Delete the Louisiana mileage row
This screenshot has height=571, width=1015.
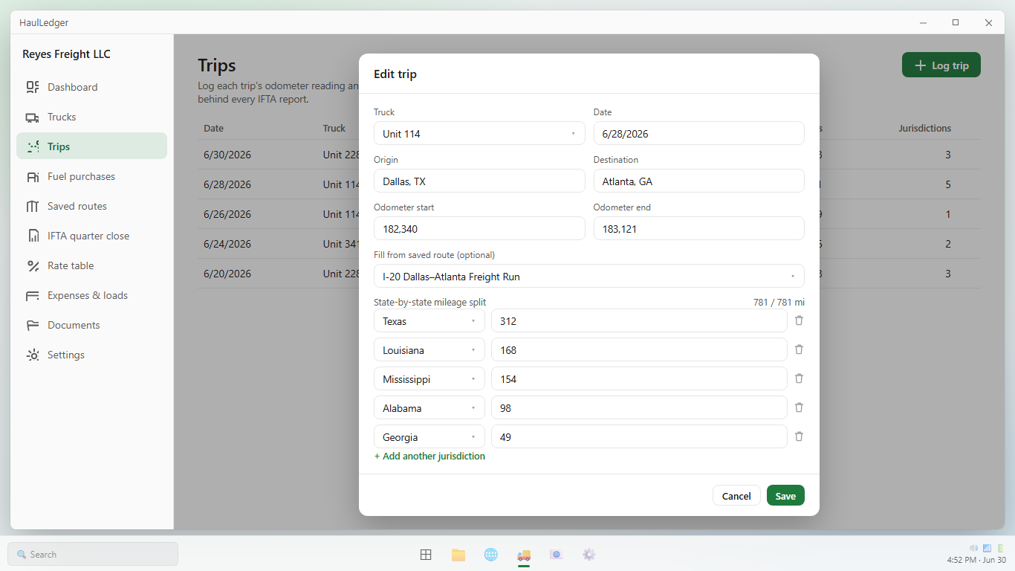pos(799,349)
